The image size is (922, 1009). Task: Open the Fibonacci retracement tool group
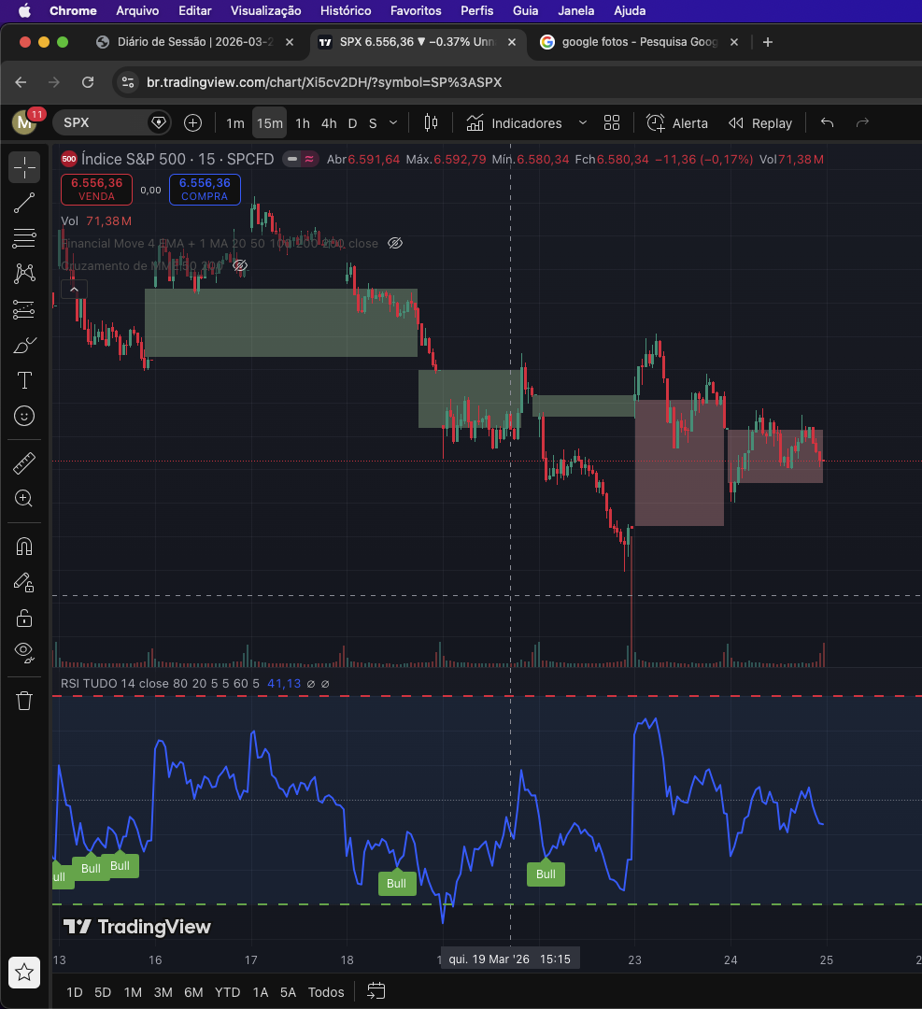[x=24, y=238]
